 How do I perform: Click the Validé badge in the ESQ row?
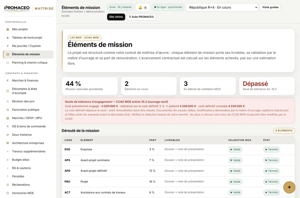pos(235,149)
